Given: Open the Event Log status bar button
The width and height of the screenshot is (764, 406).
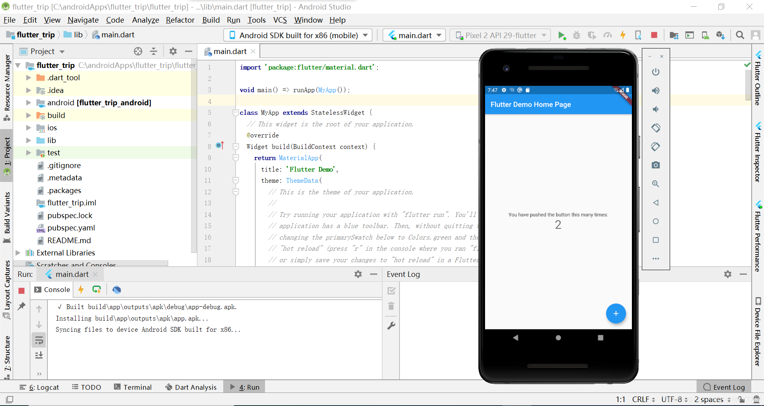Looking at the screenshot, I should click(724, 387).
